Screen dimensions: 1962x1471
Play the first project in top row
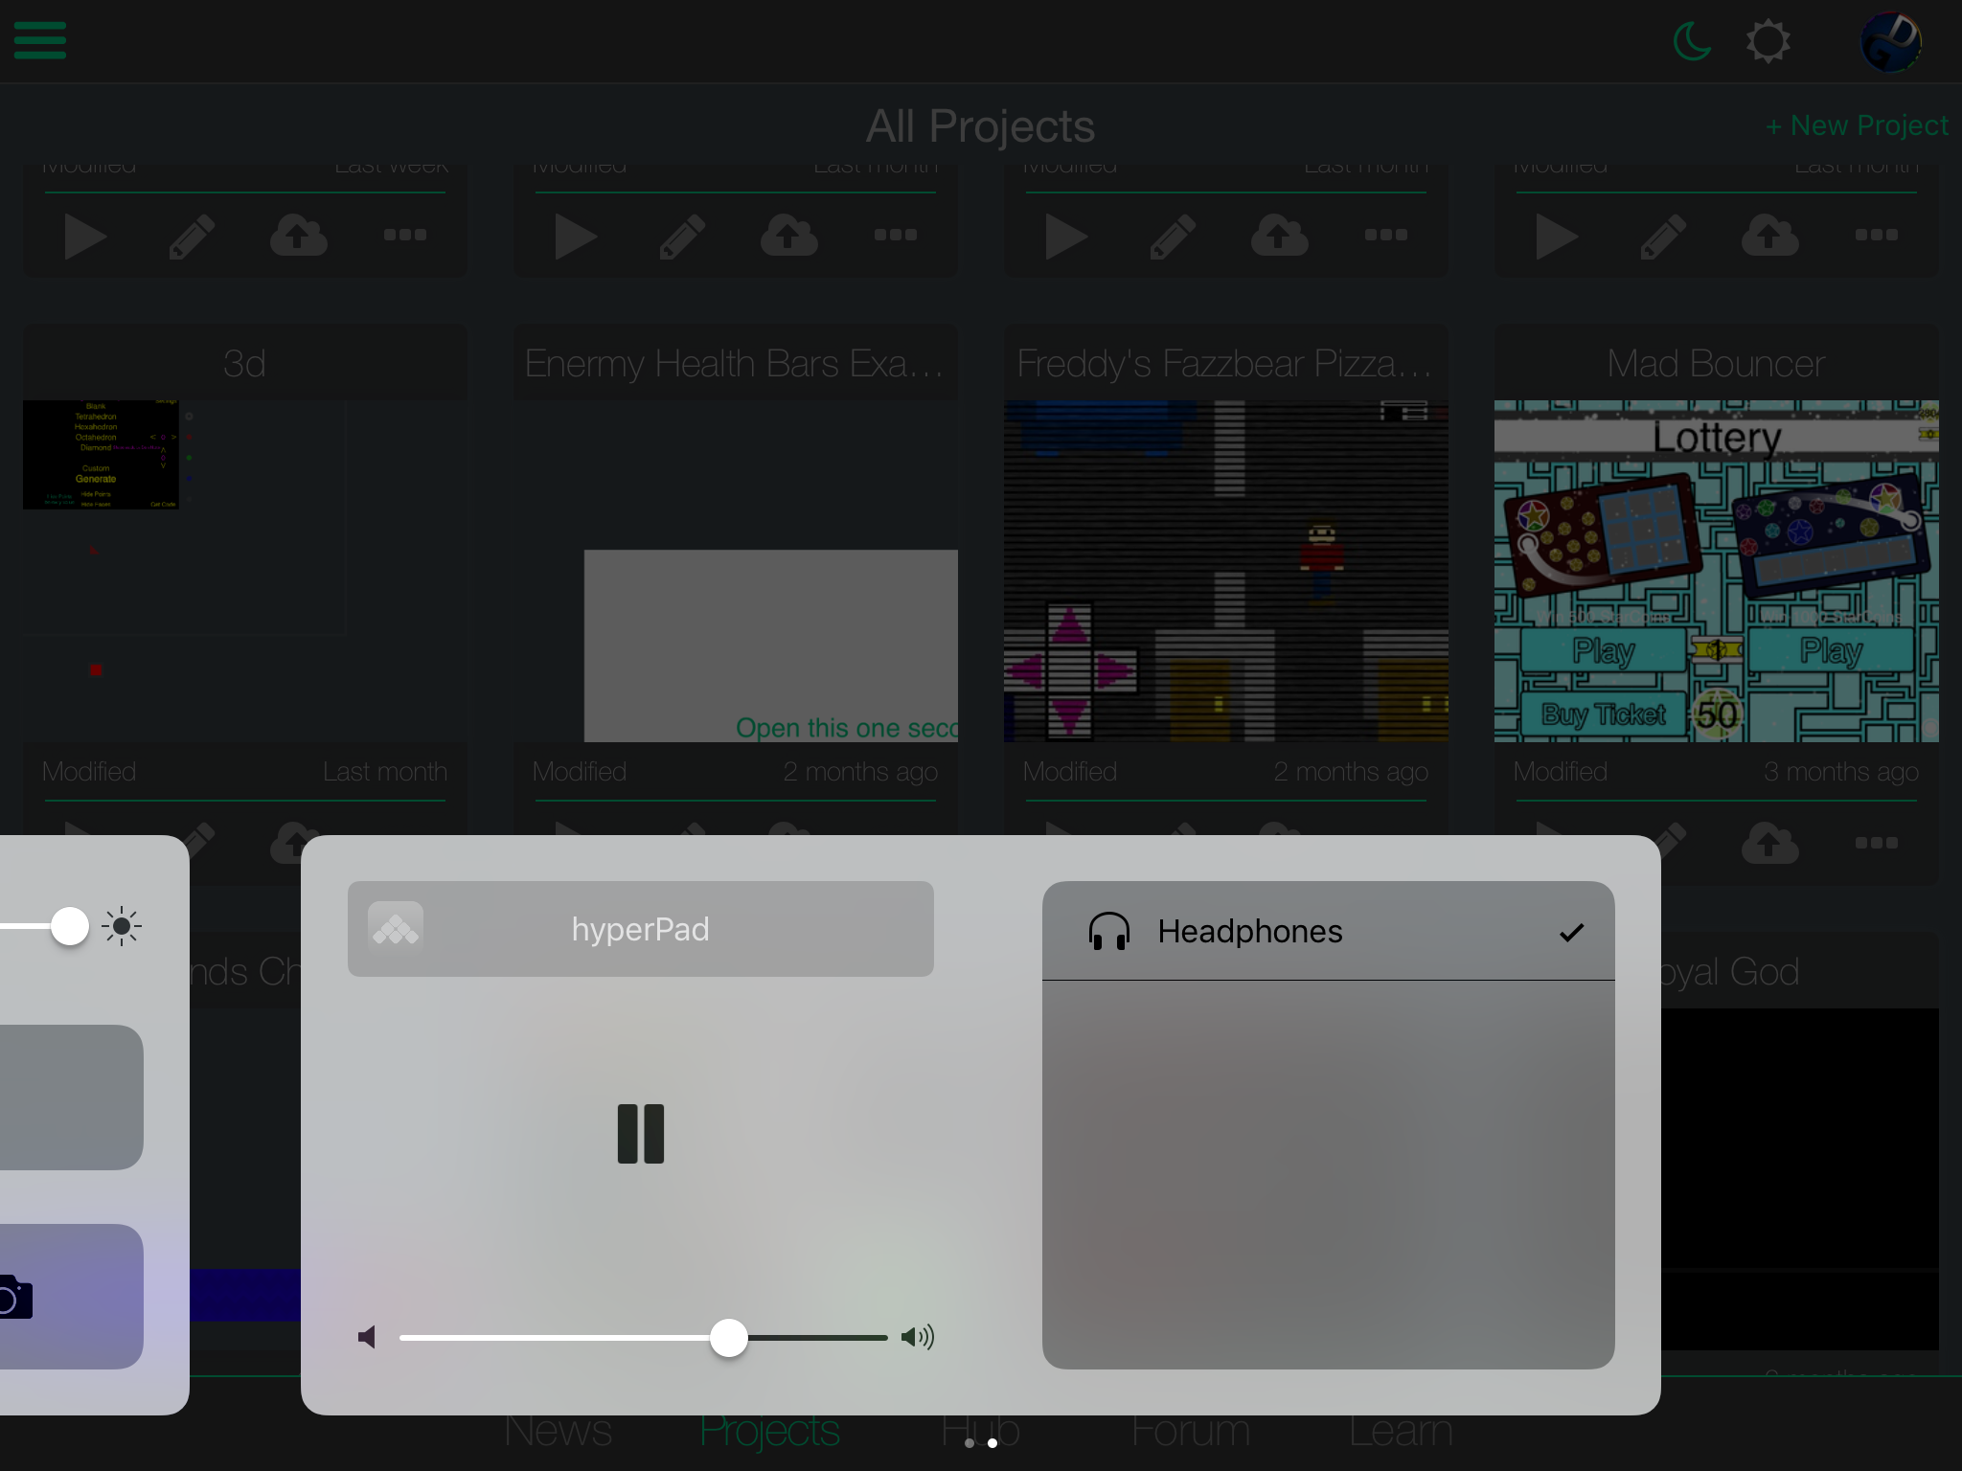pos(84,236)
